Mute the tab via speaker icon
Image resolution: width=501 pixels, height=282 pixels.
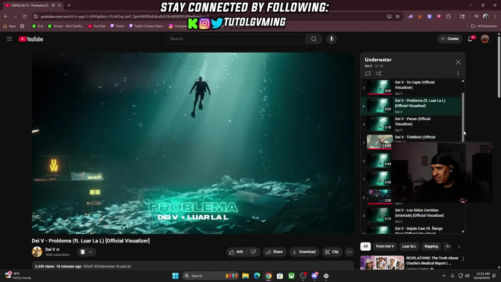coord(53,5)
